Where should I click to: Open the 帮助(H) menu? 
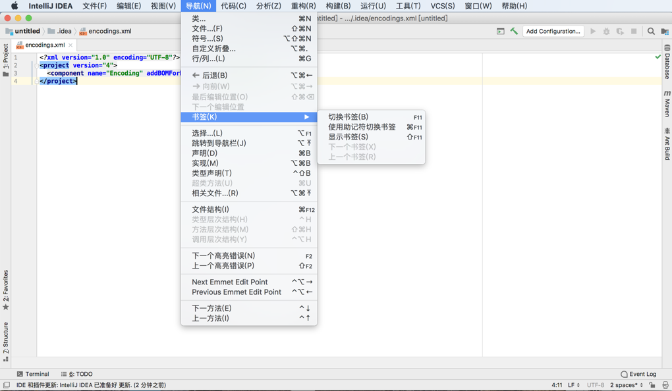point(515,6)
